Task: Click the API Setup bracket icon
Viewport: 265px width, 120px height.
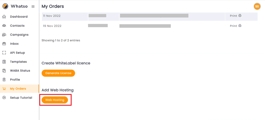Action: point(4,53)
